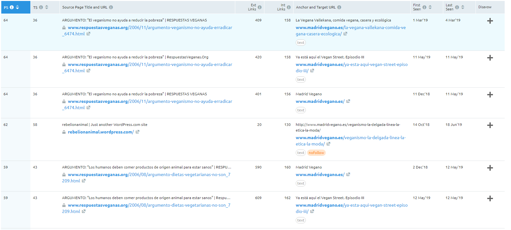The width and height of the screenshot is (511, 230).
Task: Click the Int Links value 130
Action: click(287, 125)
